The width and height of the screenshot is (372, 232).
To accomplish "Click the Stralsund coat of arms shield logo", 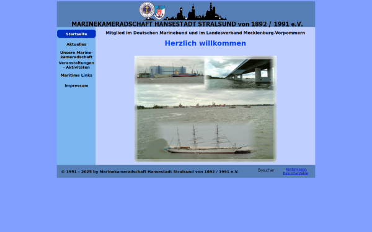I will pyautogui.click(x=160, y=12).
